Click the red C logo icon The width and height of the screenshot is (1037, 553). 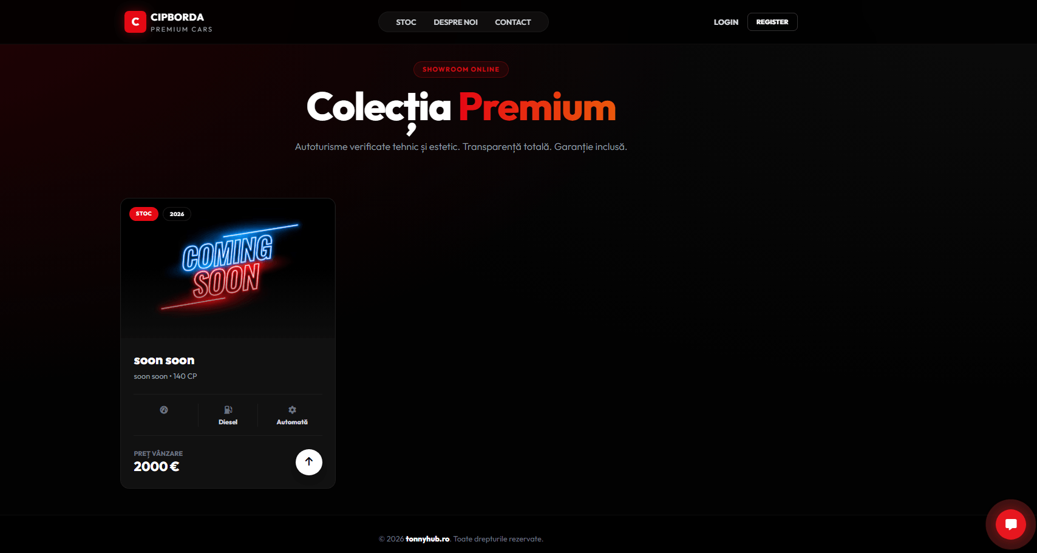[135, 22]
